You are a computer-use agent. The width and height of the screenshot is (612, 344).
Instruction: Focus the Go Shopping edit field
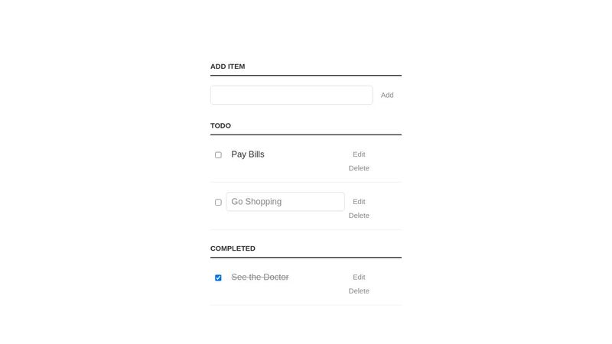[x=285, y=202]
